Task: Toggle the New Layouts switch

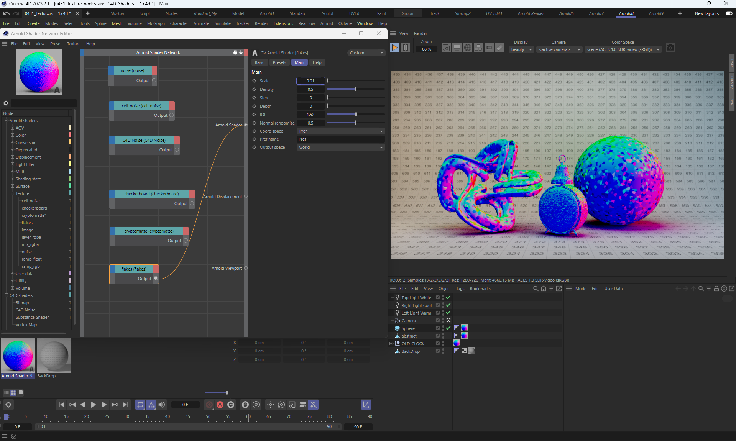Action: pyautogui.click(x=729, y=13)
